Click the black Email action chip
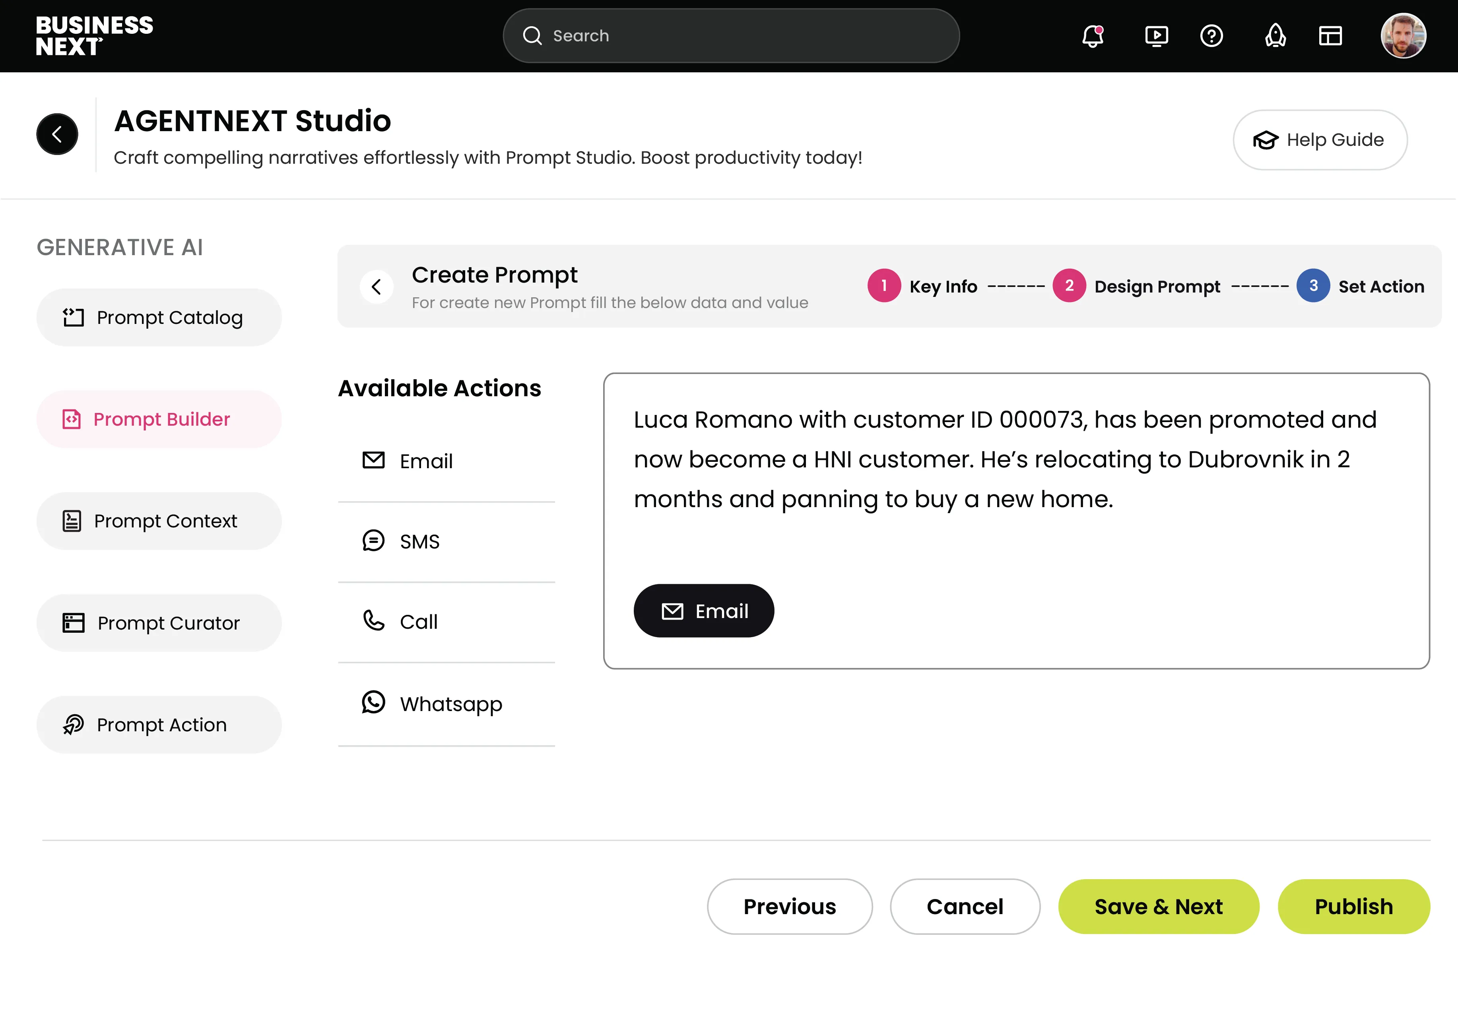Viewport: 1458px width, 1027px height. coord(704,611)
